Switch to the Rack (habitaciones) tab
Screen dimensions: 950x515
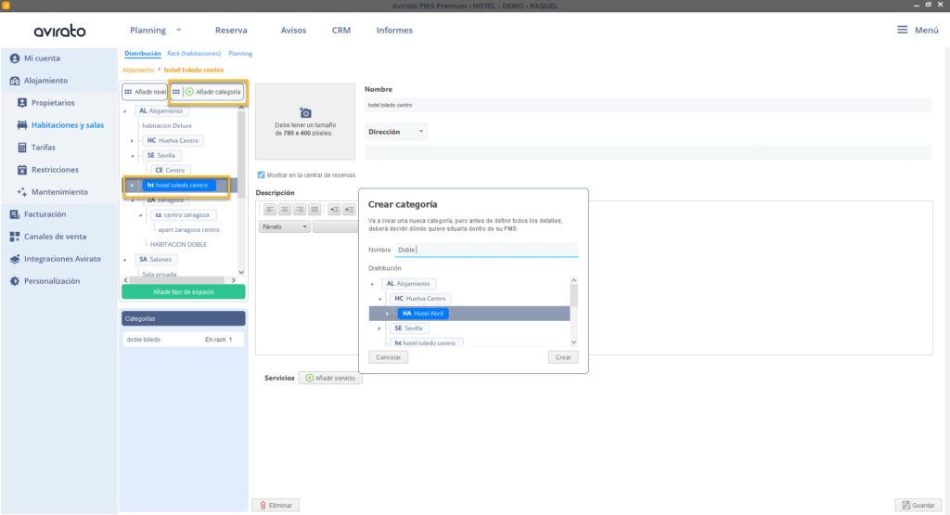pos(194,53)
